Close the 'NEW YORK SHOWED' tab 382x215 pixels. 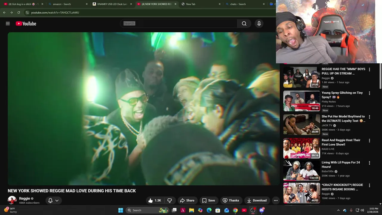(175, 4)
